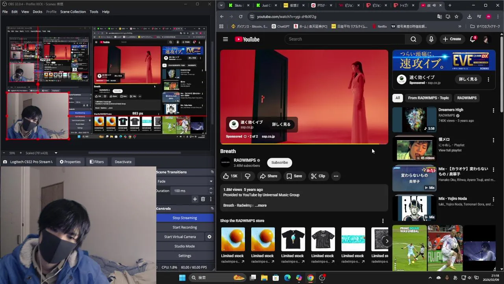Switch to the Slots browser tab
504x284 pixels.
(239, 6)
